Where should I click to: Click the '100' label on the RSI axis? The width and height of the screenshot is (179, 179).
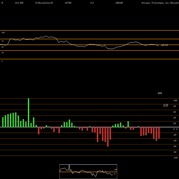pos(3,33)
